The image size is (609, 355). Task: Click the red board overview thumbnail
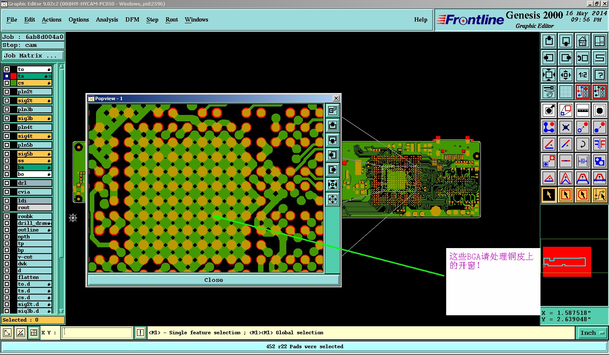tap(567, 262)
